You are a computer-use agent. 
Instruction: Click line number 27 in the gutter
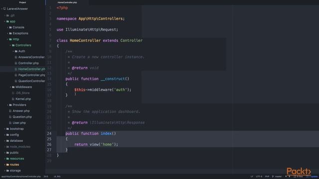coord(49,150)
